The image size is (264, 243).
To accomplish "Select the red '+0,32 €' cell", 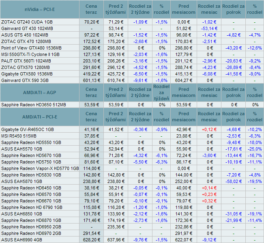I will tap(209, 201).
